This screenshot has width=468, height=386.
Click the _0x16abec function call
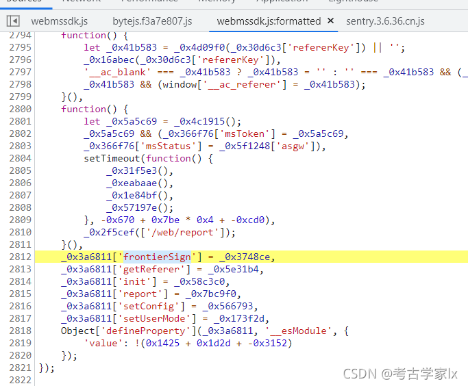(109, 60)
